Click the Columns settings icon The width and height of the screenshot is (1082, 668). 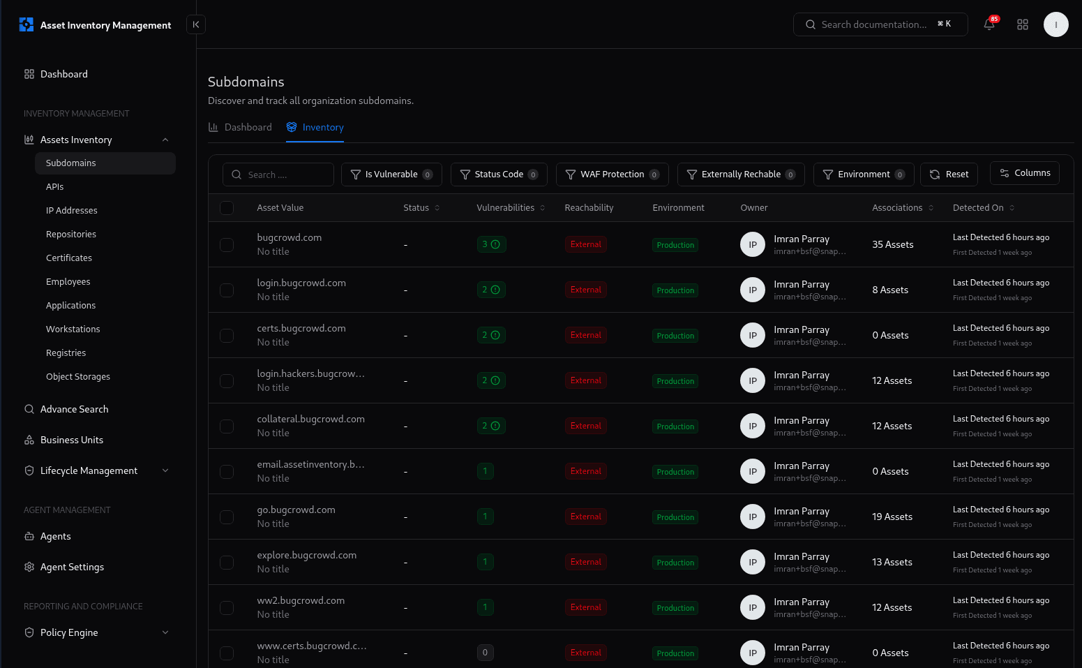click(1005, 173)
